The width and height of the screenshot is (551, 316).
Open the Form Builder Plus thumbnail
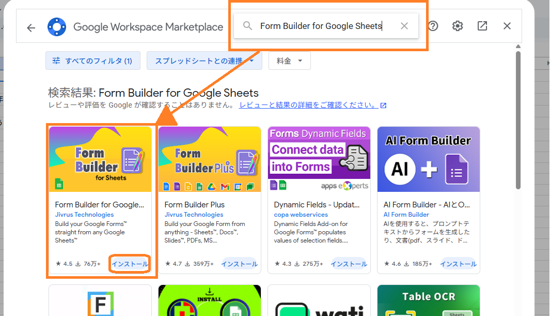coord(210,159)
